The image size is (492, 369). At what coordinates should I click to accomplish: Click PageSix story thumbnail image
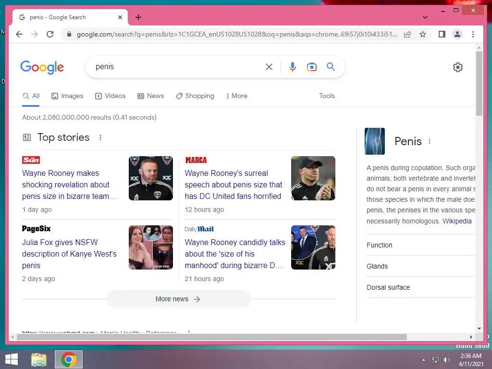(x=150, y=247)
